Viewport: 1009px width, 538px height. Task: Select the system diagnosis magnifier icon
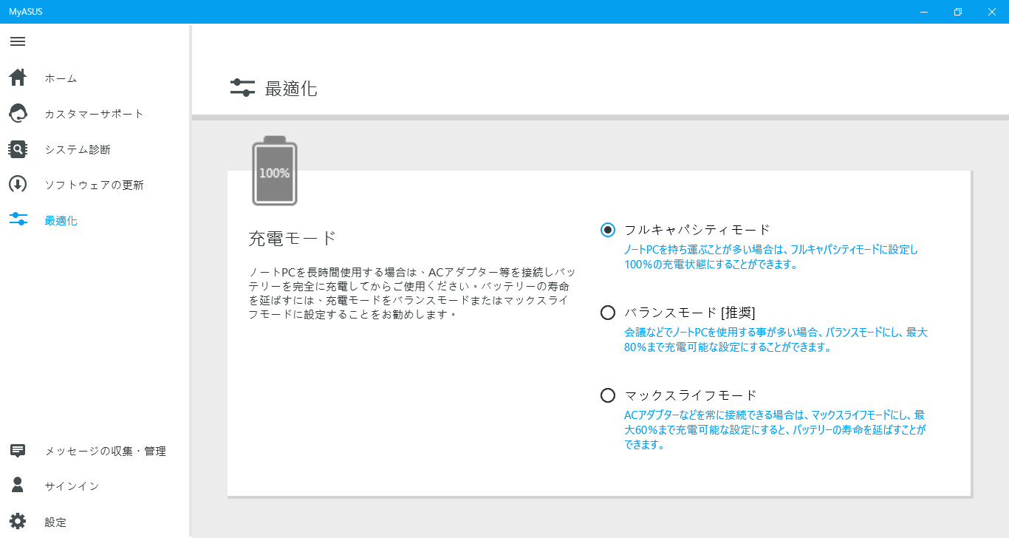pyautogui.click(x=17, y=148)
